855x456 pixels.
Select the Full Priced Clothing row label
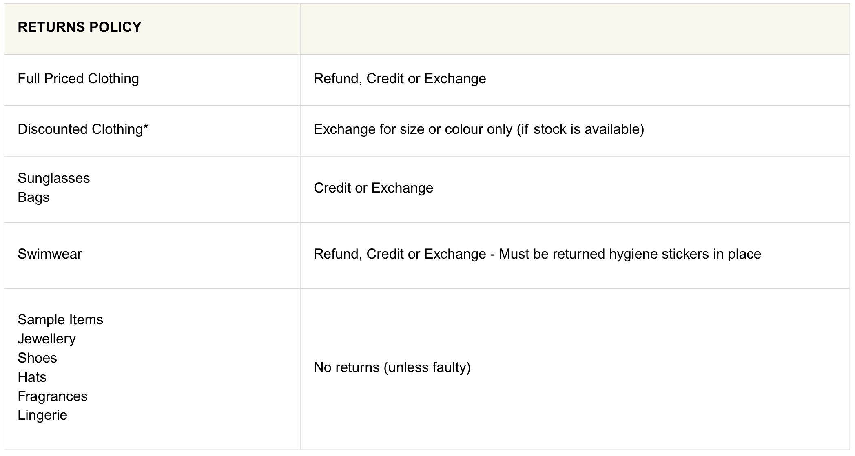click(78, 79)
